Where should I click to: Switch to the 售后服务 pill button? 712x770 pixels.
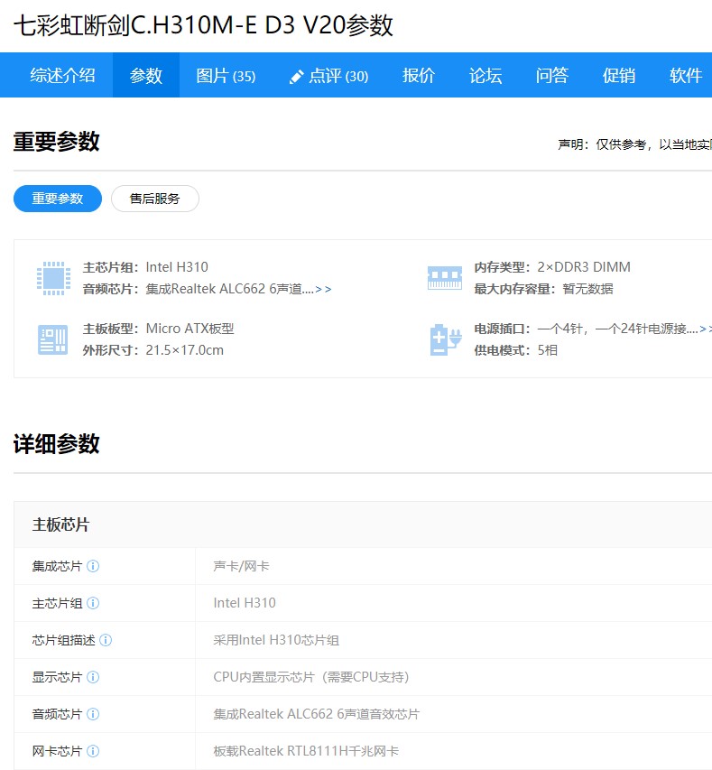coord(154,199)
